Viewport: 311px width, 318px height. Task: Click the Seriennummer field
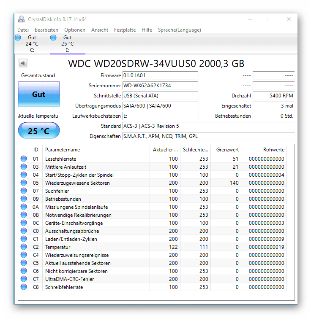click(x=161, y=86)
